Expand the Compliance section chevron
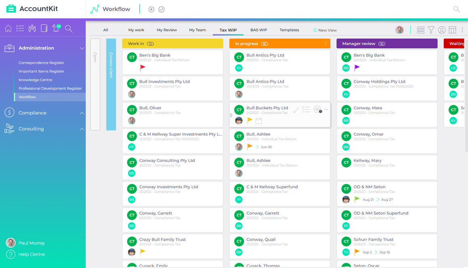The width and height of the screenshot is (468, 268). 82,113
